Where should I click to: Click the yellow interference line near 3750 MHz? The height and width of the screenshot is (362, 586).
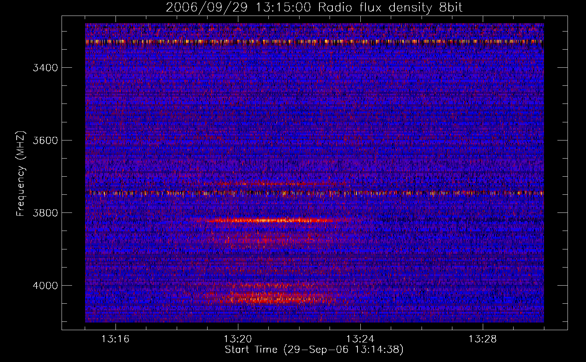pos(314,193)
